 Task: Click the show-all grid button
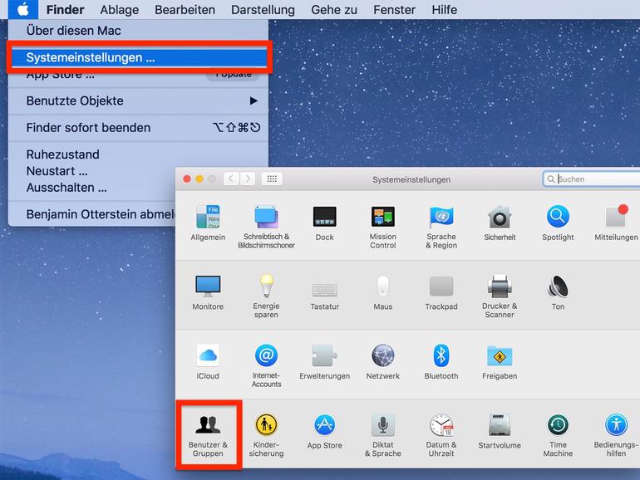pos(272,179)
